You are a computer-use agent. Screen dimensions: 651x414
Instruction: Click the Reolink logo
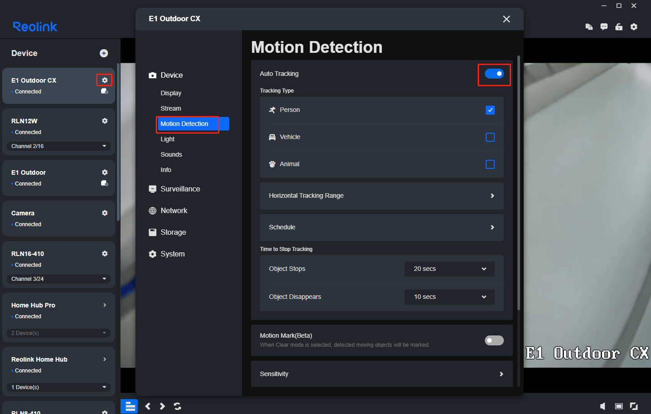pos(35,27)
